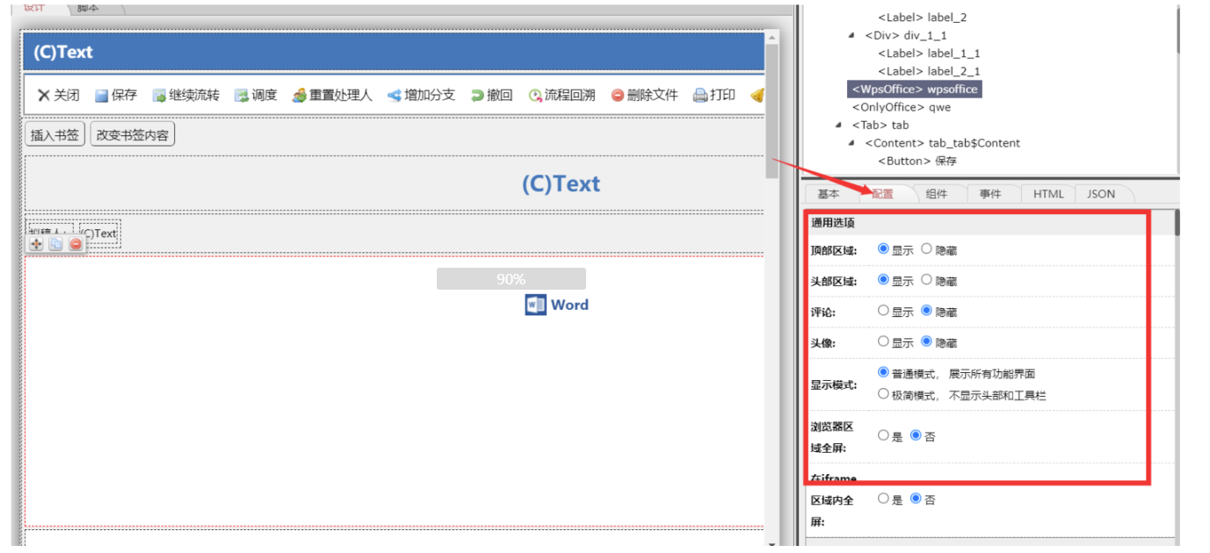Click the 继续流转 toolbar icon
The width and height of the screenshot is (1210, 553).
[159, 96]
